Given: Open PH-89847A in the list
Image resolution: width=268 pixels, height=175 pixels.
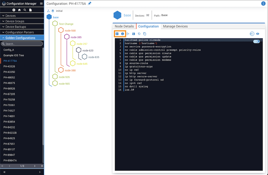Looking at the screenshot, I should point(10,160).
